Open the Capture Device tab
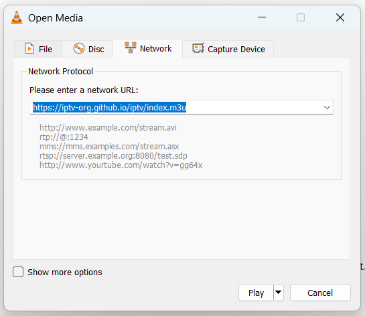 pyautogui.click(x=228, y=49)
